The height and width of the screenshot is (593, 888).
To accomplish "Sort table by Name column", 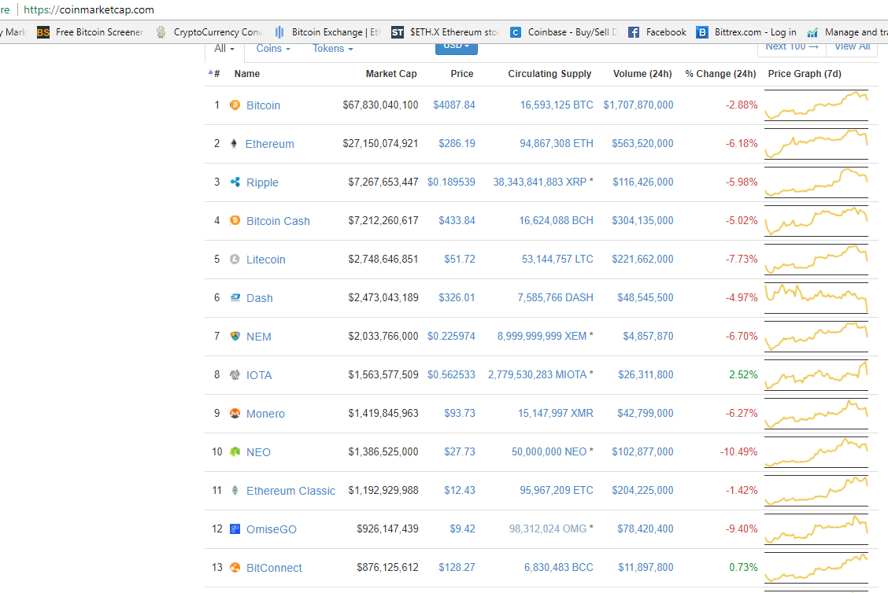I will click(x=247, y=74).
